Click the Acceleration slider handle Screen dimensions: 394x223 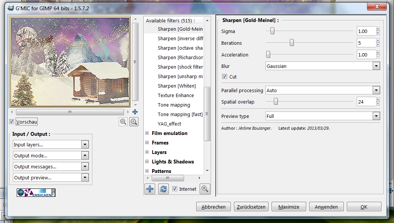tap(268, 54)
